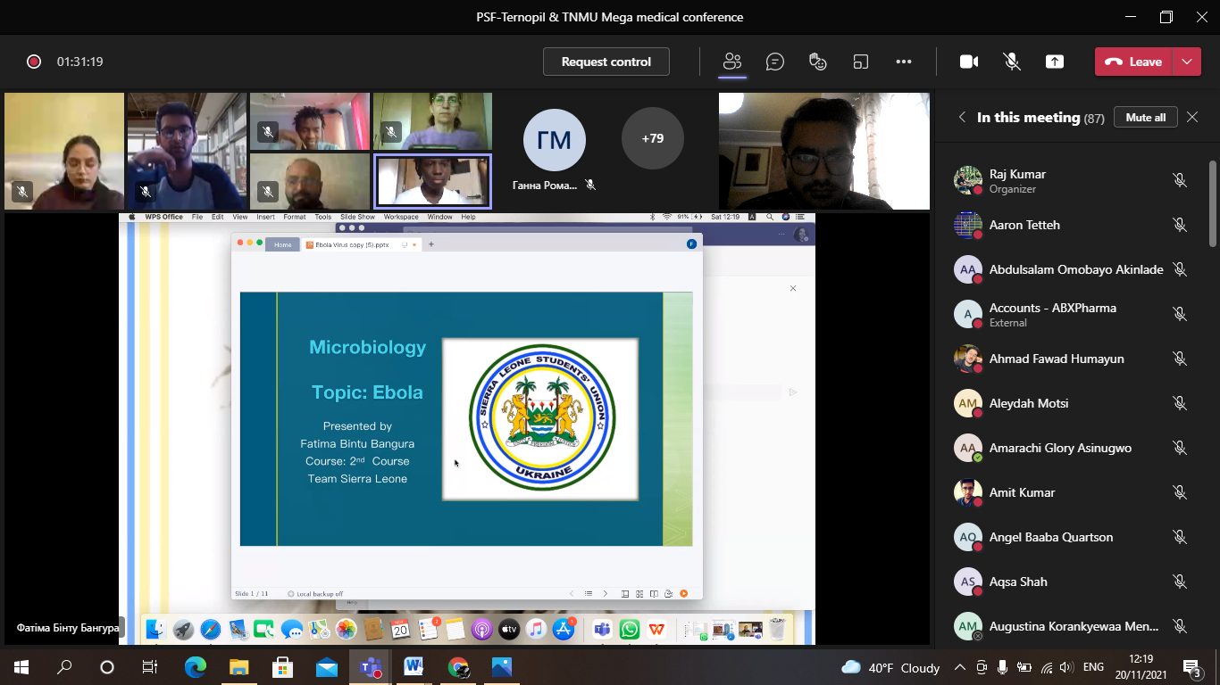Close the In this meeting panel
1220x685 pixels.
pyautogui.click(x=1192, y=117)
